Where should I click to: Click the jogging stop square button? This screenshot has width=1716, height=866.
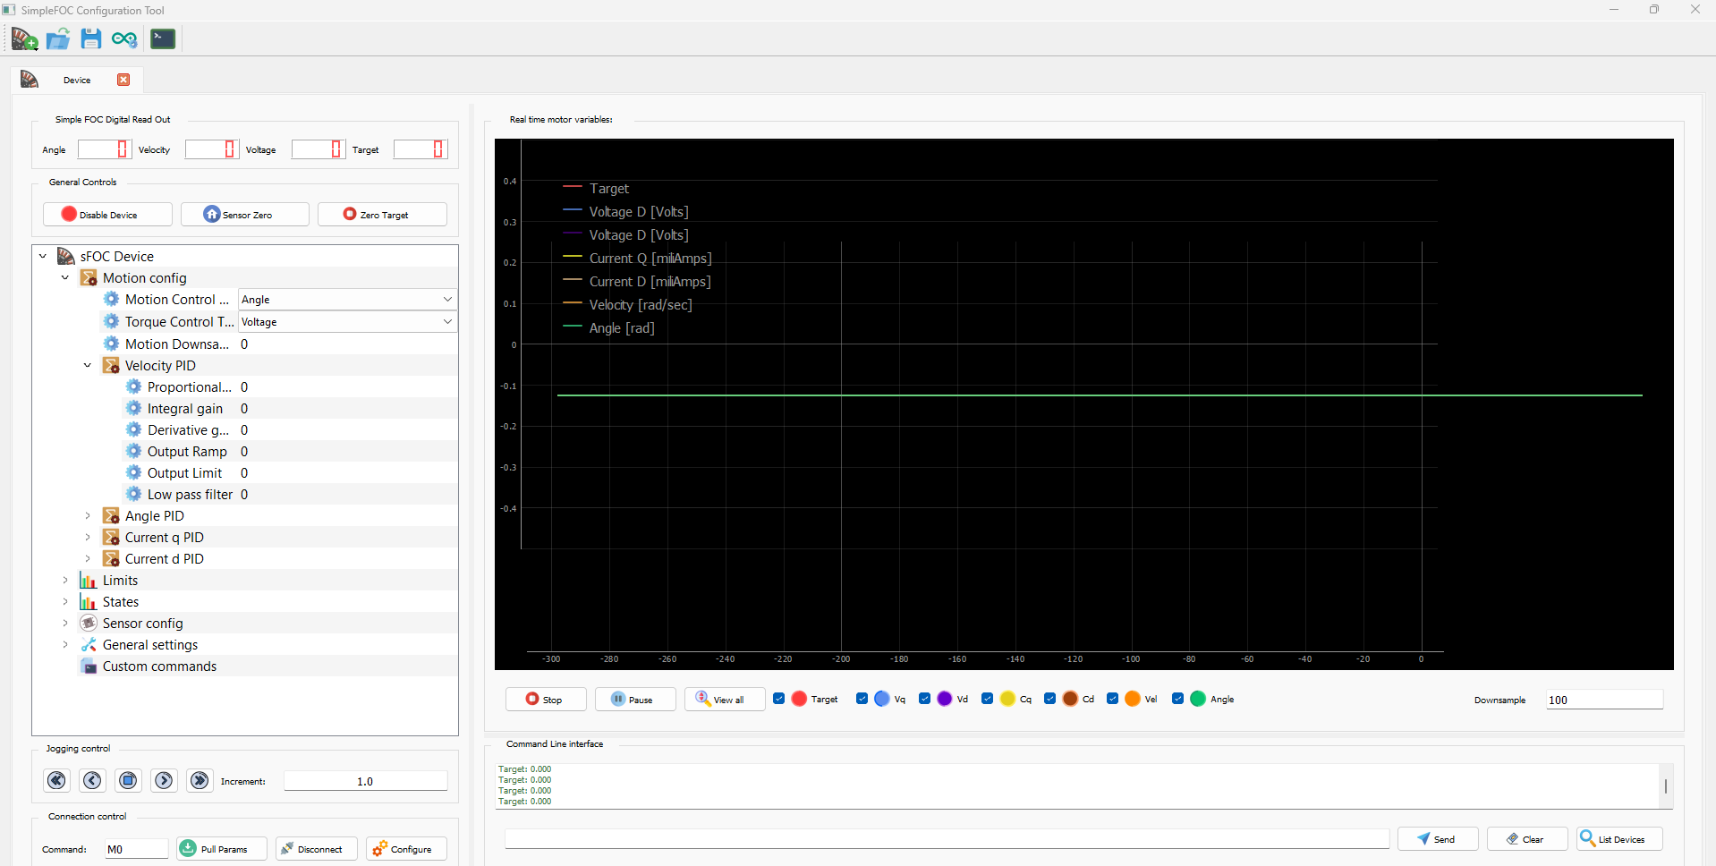[128, 780]
